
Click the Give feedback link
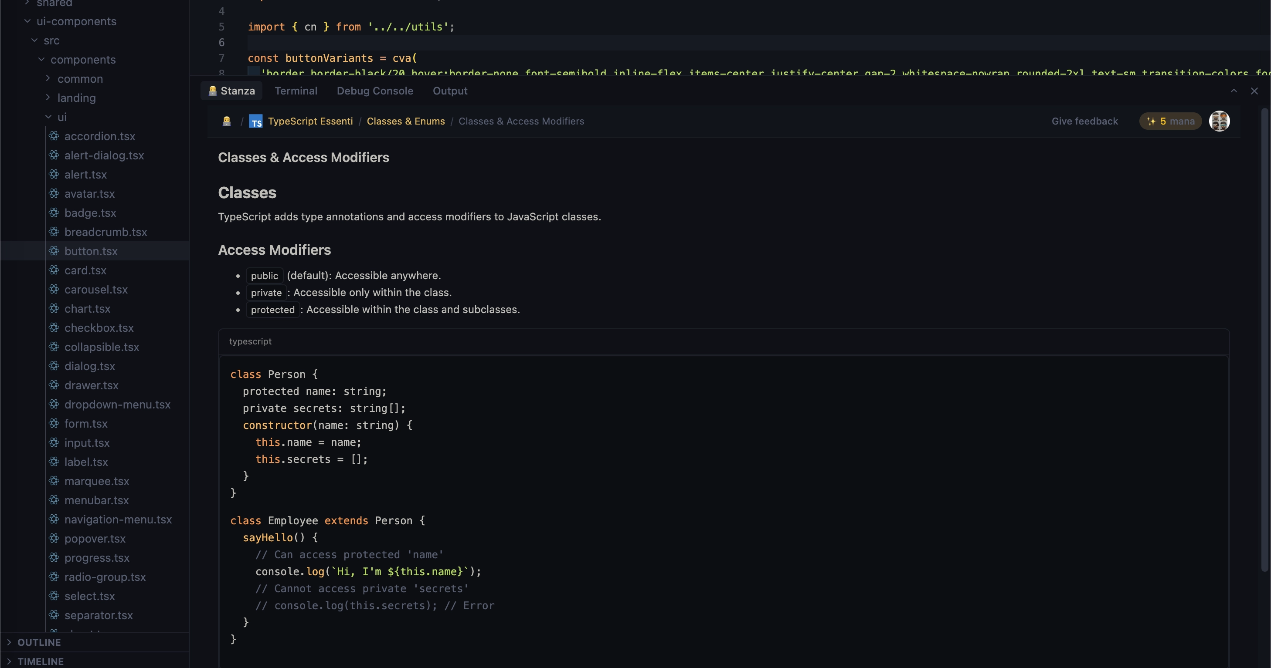(x=1084, y=121)
